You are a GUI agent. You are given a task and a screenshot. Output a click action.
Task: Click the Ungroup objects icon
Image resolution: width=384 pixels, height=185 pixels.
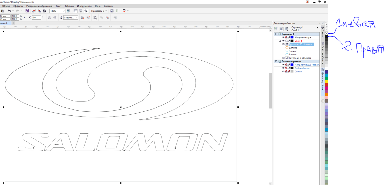[x=83, y=18]
